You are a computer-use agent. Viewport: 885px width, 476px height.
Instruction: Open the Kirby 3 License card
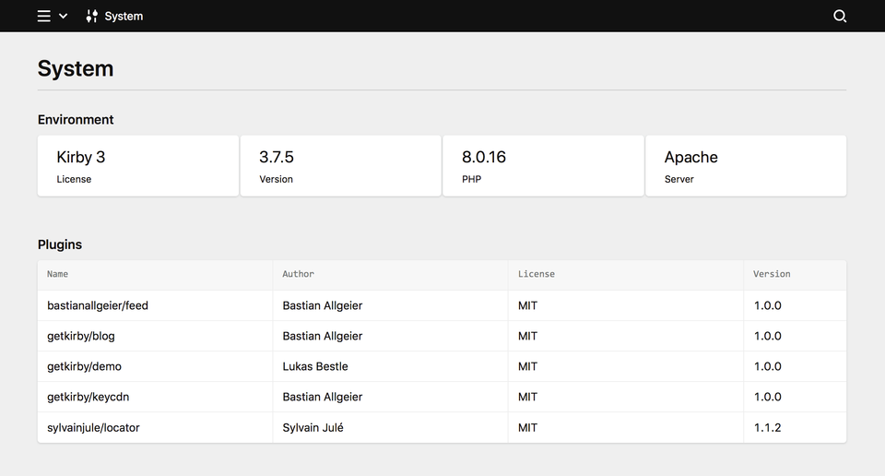click(x=138, y=166)
